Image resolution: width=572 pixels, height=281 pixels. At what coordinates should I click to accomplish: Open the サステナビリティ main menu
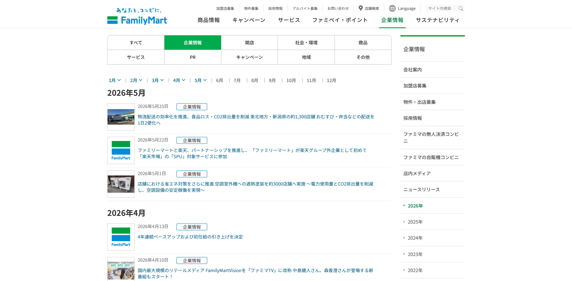pyautogui.click(x=438, y=20)
